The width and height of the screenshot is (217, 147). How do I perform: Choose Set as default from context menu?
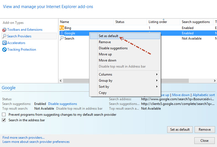click(125, 36)
